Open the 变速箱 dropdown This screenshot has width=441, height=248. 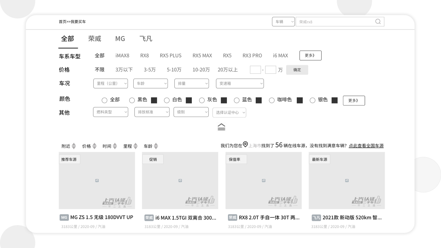point(240,83)
